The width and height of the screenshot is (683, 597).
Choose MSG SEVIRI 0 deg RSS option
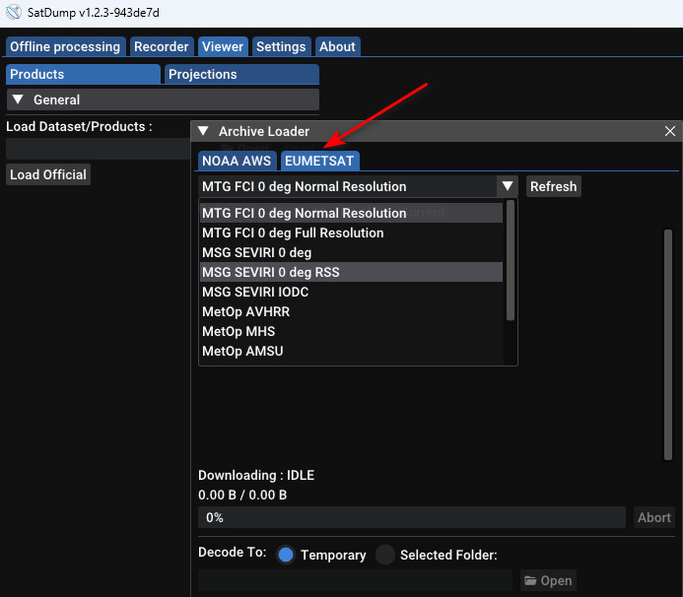click(270, 272)
